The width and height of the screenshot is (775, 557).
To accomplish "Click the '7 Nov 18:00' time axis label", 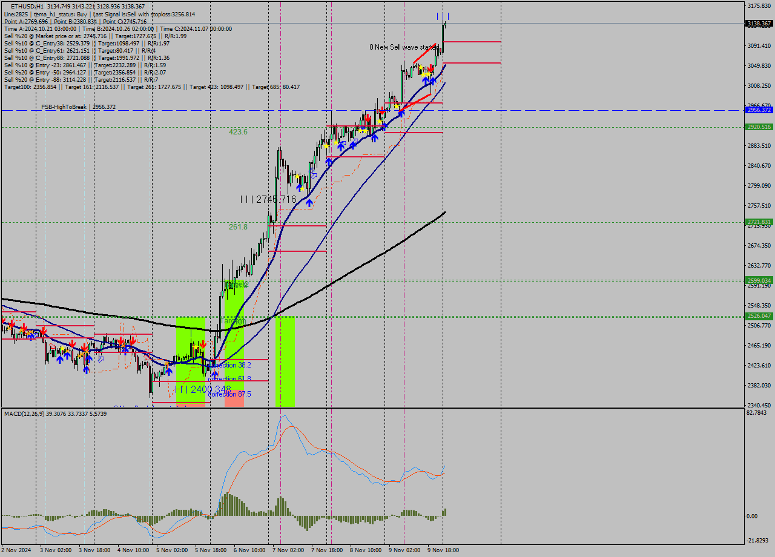I will pos(327,550).
